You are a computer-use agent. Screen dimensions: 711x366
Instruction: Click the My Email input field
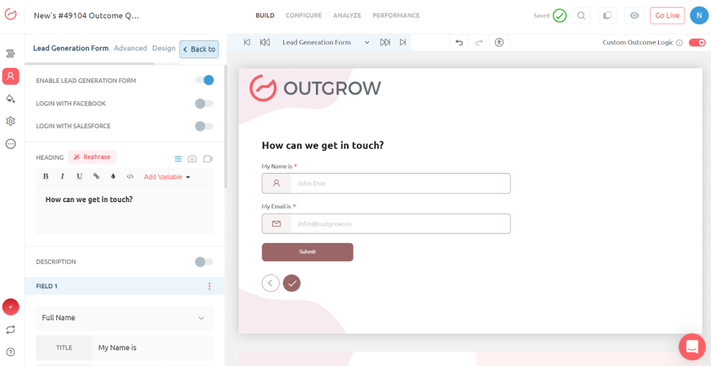tap(399, 224)
